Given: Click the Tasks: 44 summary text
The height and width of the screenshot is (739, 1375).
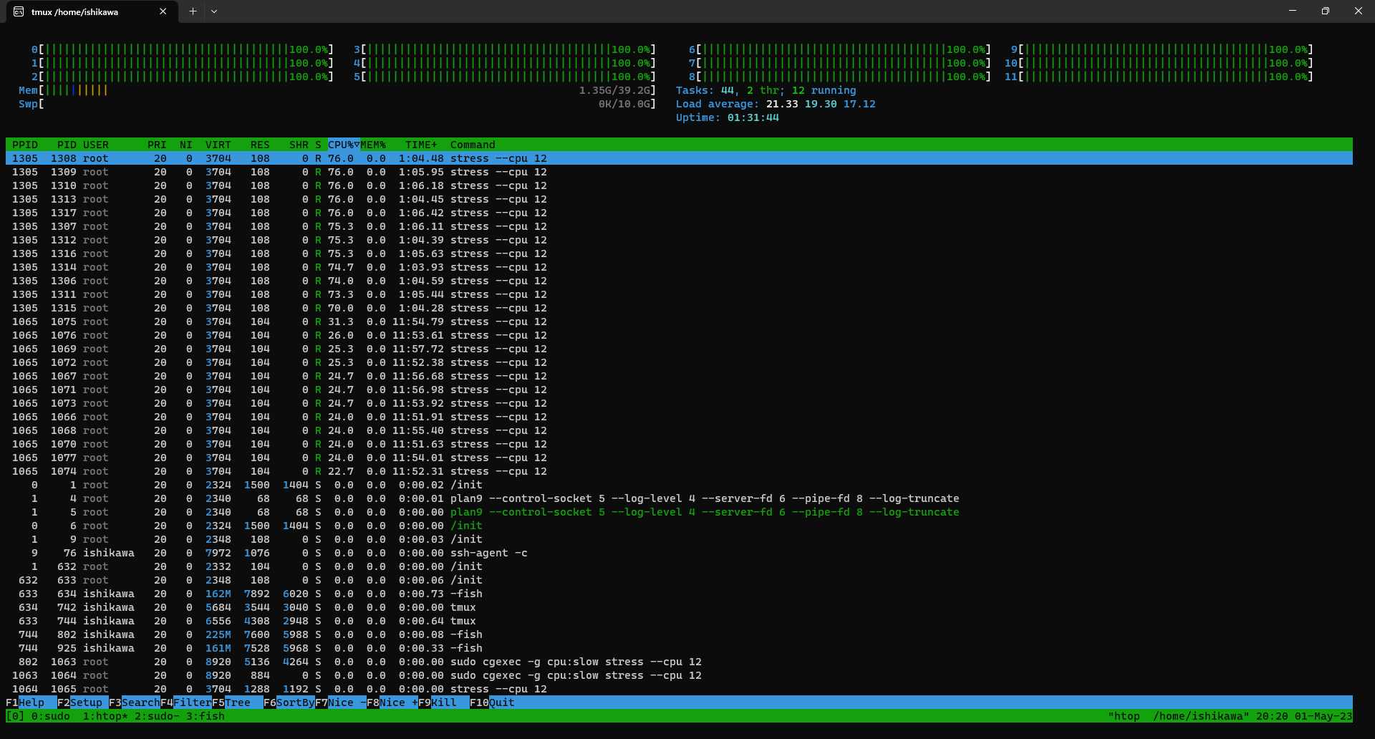Looking at the screenshot, I should (766, 90).
